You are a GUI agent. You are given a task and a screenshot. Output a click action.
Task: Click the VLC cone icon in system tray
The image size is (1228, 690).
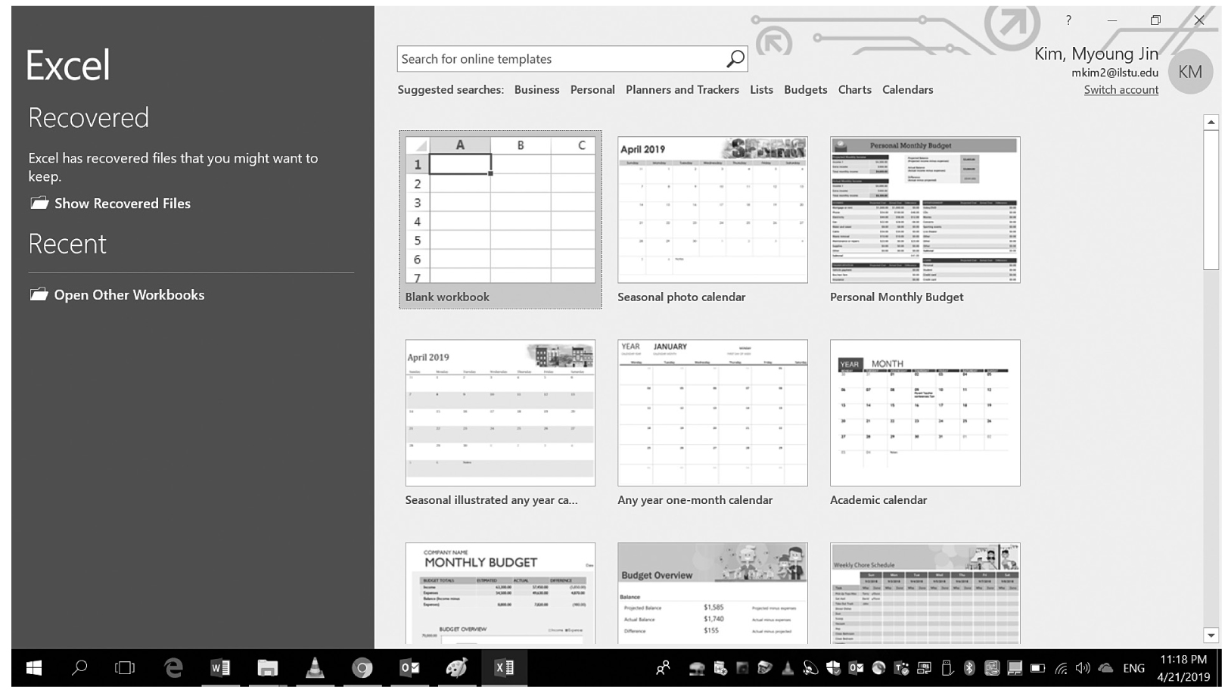coord(788,668)
